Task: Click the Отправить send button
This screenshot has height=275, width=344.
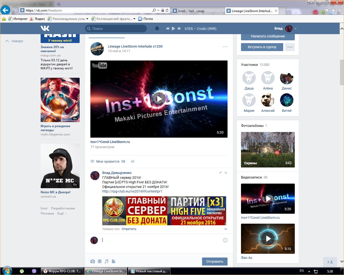Action: (215, 262)
